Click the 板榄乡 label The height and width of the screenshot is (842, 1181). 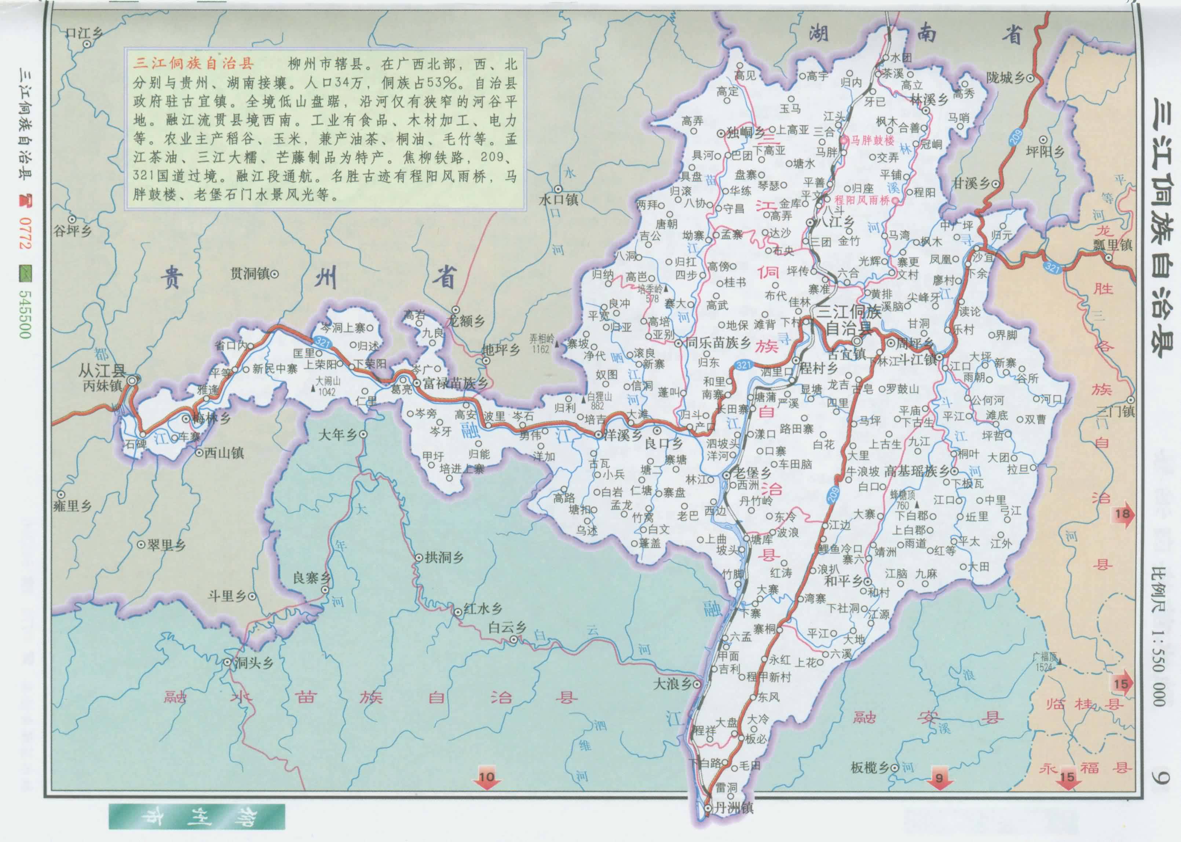[870, 768]
